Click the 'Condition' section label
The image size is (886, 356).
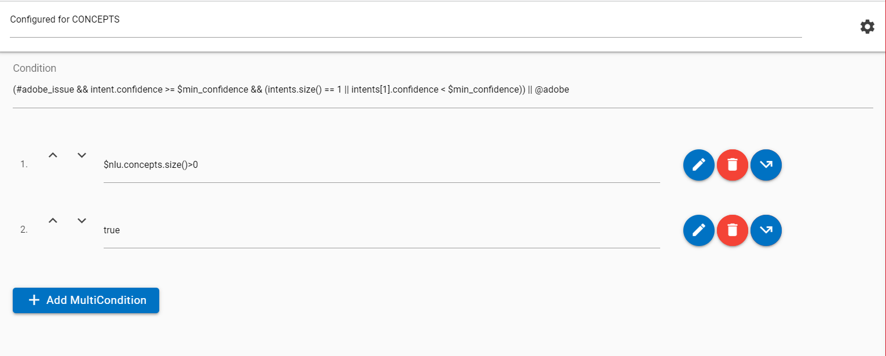point(35,68)
